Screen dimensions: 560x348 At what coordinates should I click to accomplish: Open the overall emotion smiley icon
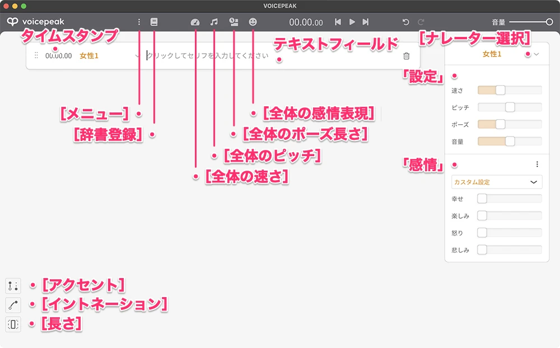[253, 22]
